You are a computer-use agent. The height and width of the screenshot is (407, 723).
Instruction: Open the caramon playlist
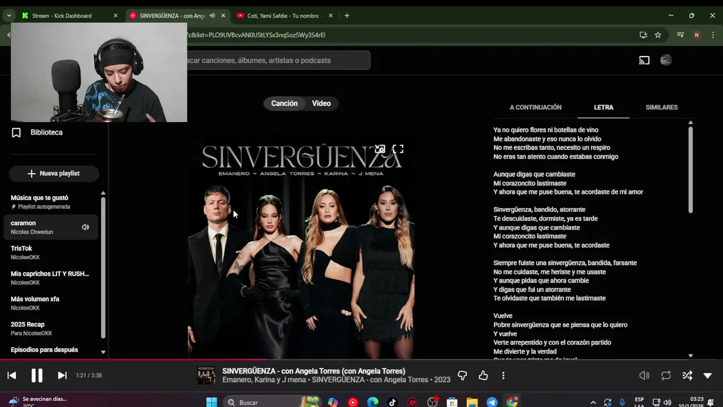click(x=51, y=227)
